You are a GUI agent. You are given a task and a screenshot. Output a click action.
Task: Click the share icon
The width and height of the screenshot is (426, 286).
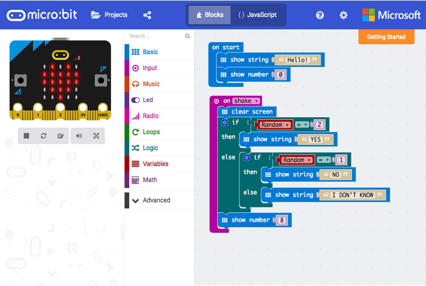click(x=147, y=15)
